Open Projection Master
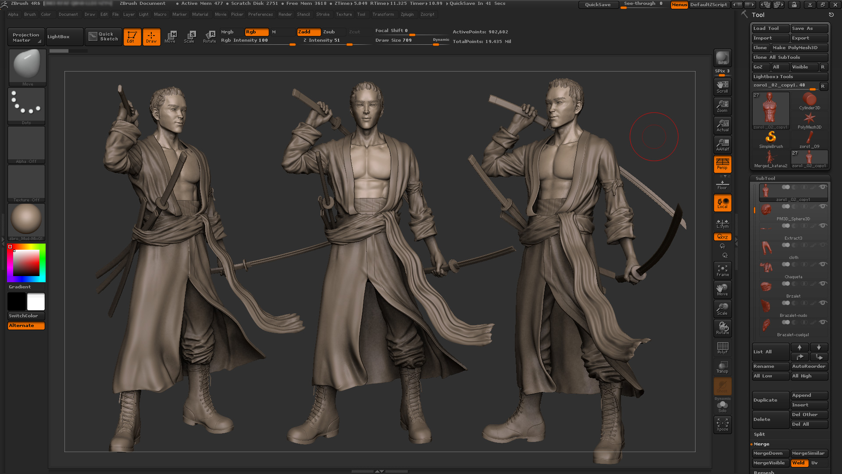This screenshot has height=474, width=842. click(26, 37)
